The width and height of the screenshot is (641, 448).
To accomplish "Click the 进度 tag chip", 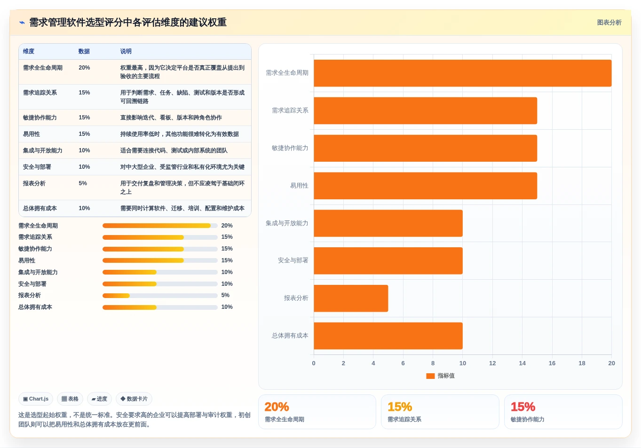I will (99, 399).
